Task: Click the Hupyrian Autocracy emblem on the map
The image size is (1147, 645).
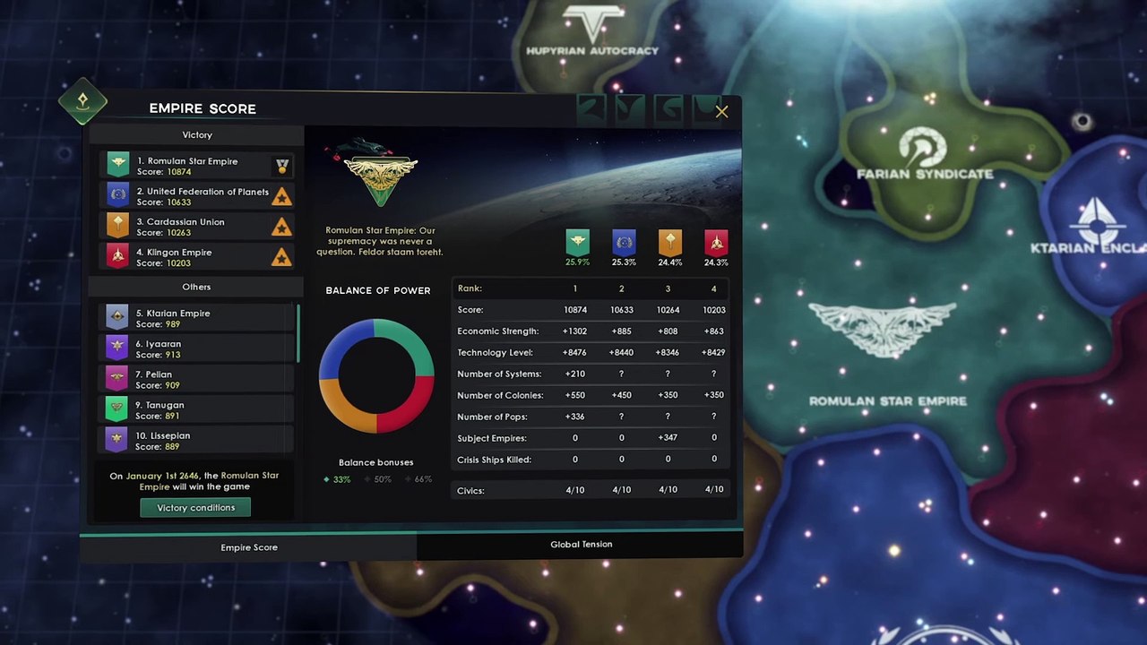Action: 592,23
